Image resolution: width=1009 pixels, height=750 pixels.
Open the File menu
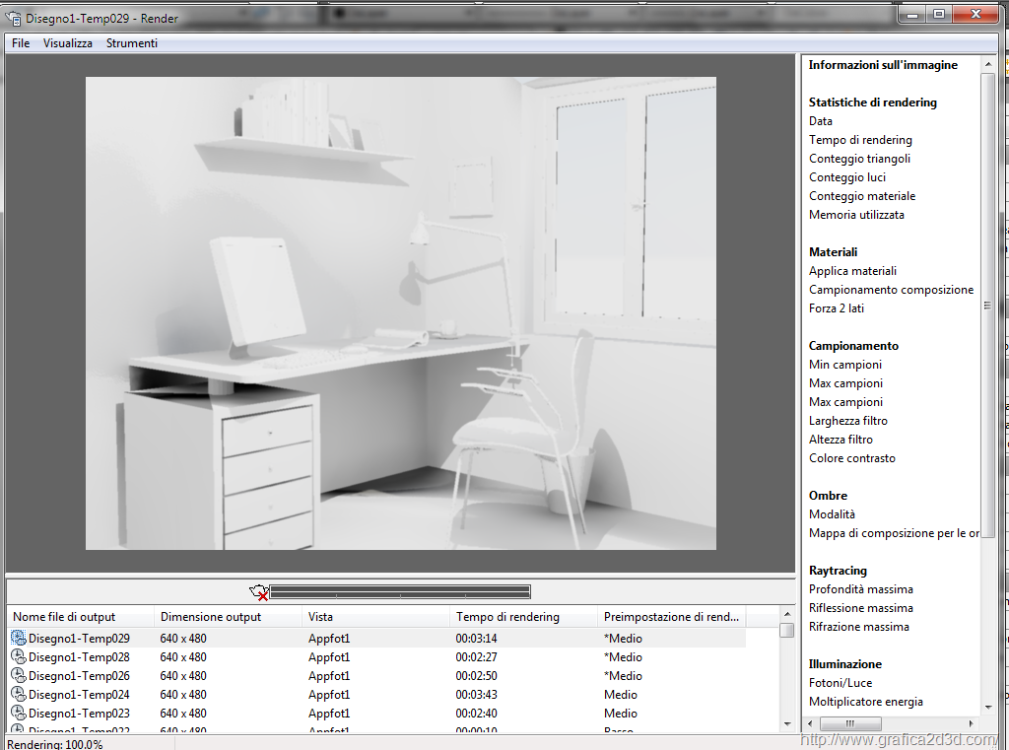tap(21, 43)
